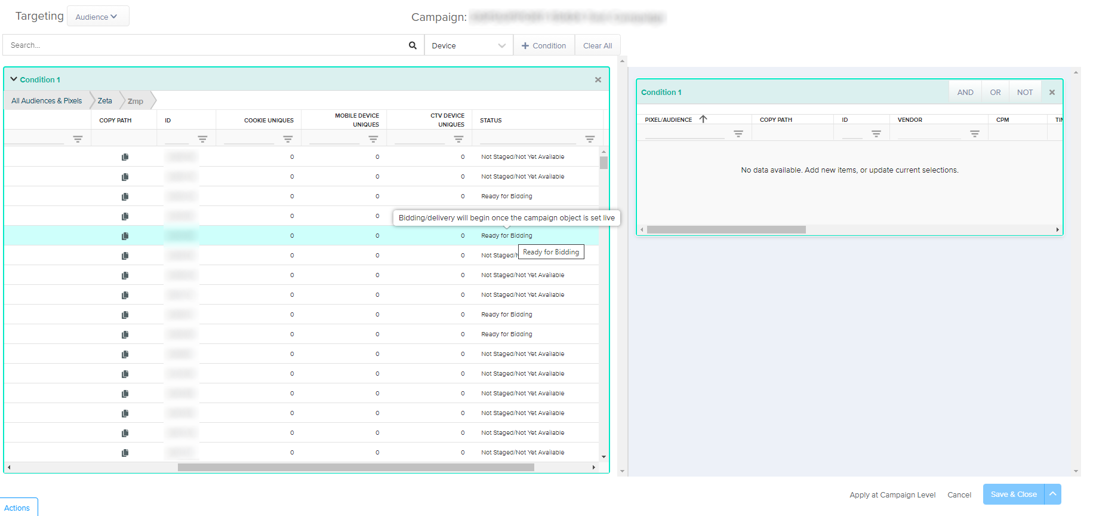Image resolution: width=1093 pixels, height=516 pixels.
Task: Toggle the OR operator for Condition 1
Action: [995, 93]
